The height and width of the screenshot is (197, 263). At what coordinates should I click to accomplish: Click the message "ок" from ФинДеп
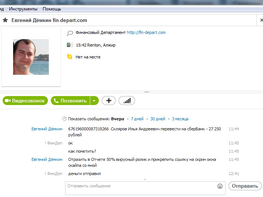coord(70,143)
